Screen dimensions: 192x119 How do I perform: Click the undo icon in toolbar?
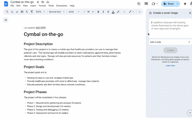coord(12,12)
